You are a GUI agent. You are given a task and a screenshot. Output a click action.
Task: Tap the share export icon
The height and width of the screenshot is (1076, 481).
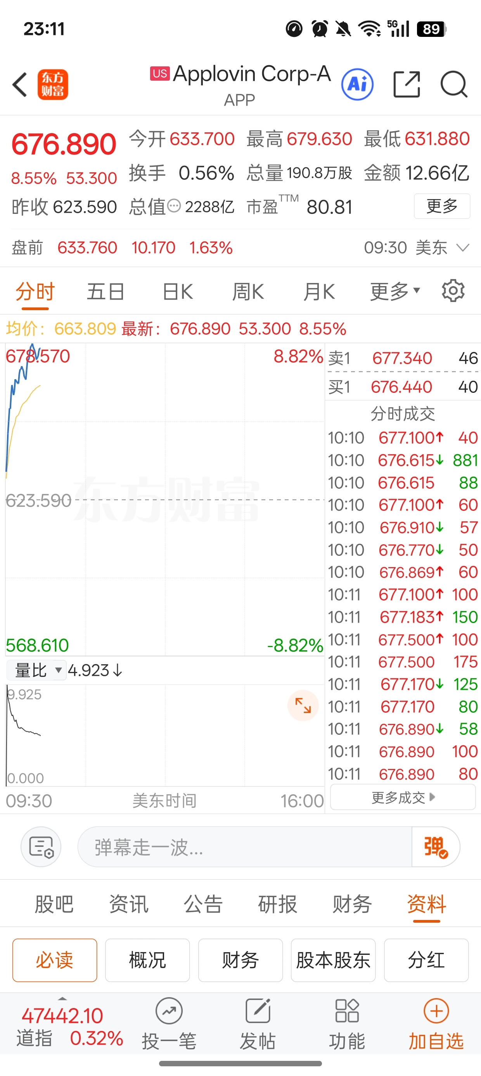tap(407, 85)
